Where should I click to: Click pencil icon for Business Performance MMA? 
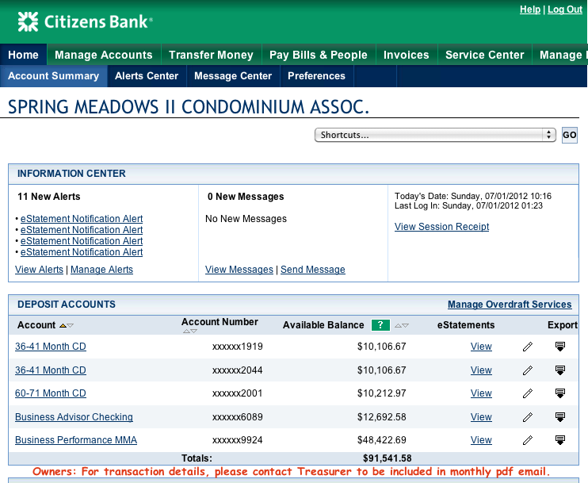pos(528,440)
